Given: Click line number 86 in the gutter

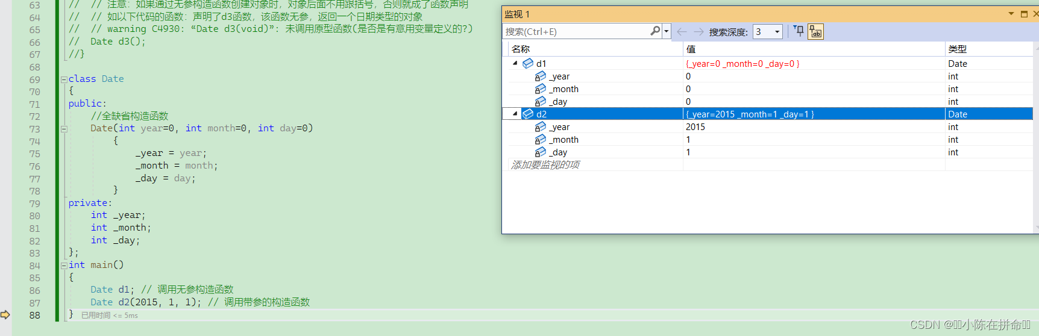Looking at the screenshot, I should (x=35, y=290).
